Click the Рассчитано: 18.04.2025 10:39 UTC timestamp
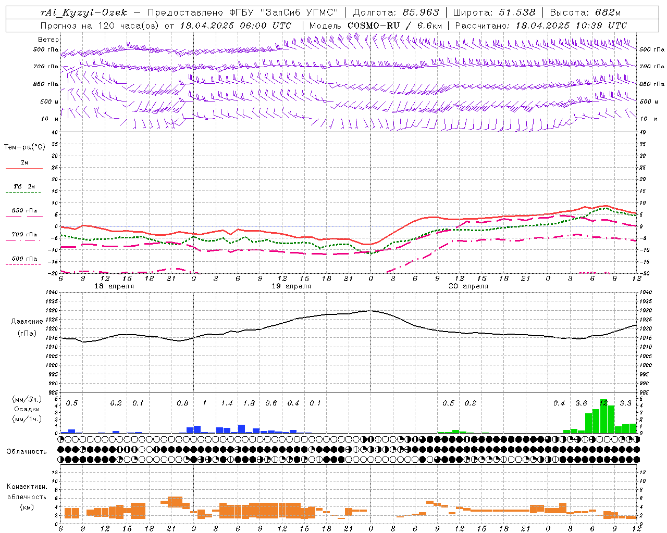Viewport: 667px width, 533px height. tap(541, 26)
